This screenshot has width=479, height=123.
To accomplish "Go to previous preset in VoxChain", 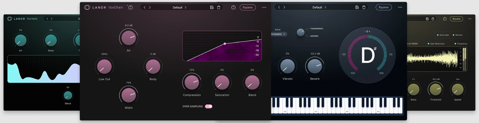I will pos(145,7).
